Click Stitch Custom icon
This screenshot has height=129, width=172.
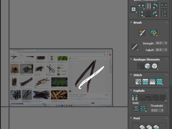tap(159, 82)
